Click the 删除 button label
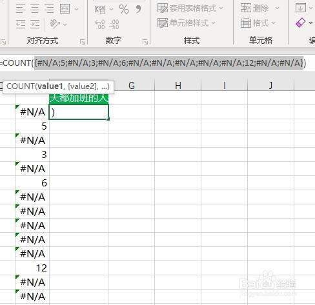The height and width of the screenshot is (305, 315). (x=261, y=8)
